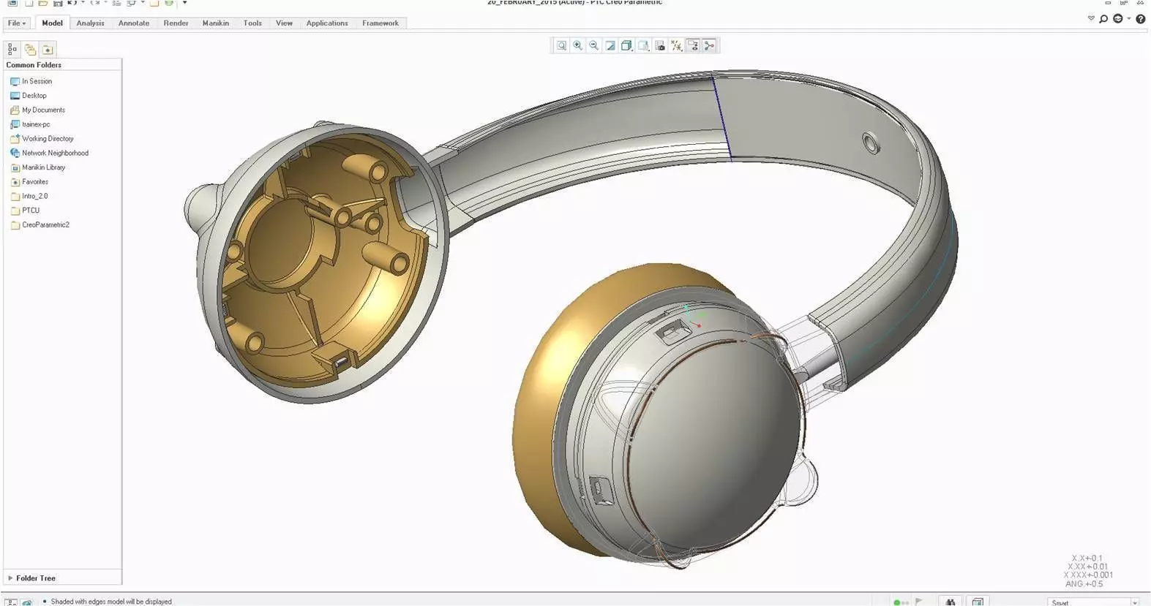1151x606 pixels.
Task: Open the dropdown arrow beside globe icon
Action: (1128, 19)
